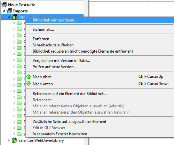Click the green down arrow icon
The width and height of the screenshot is (174, 145).
pos(29,84)
